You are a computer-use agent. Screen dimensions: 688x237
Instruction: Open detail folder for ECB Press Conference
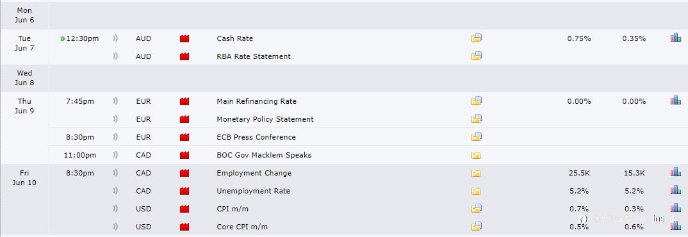click(x=477, y=137)
